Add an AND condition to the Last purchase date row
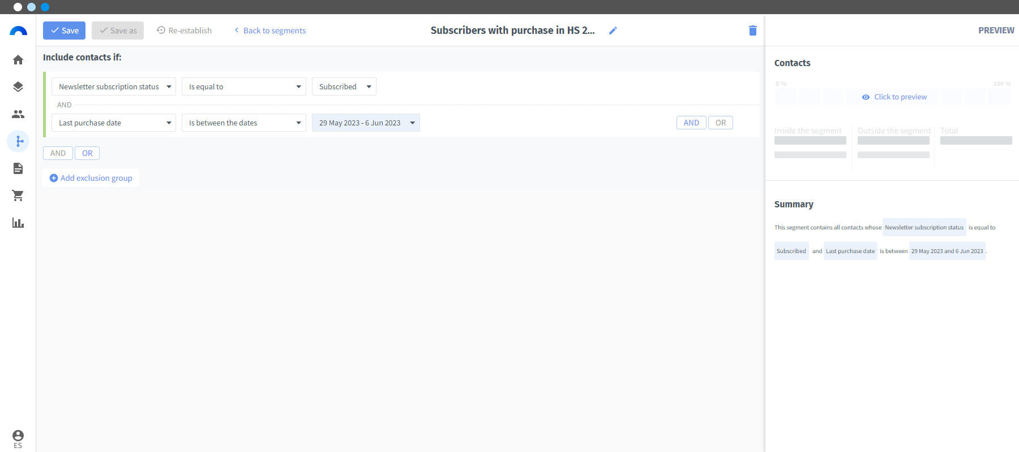 (691, 123)
